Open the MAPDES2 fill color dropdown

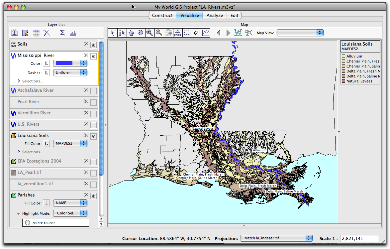70,144
